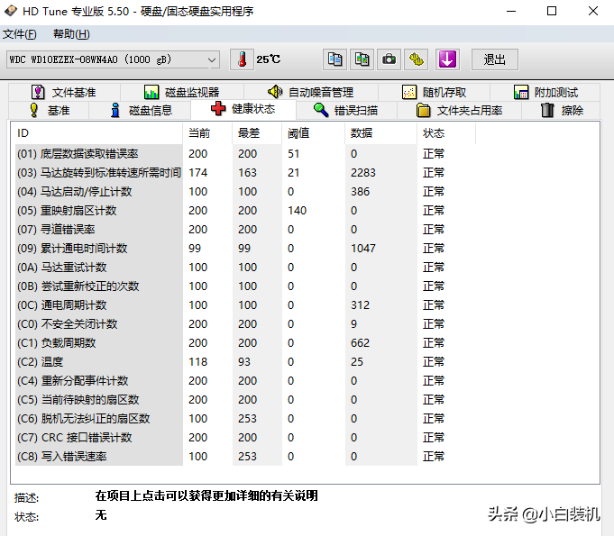Select row (C2) 温度

pos(245,362)
